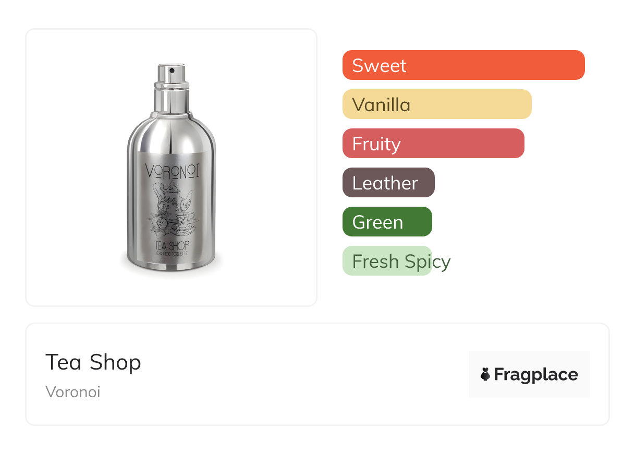Choose the Fruity accord bar

(x=433, y=144)
